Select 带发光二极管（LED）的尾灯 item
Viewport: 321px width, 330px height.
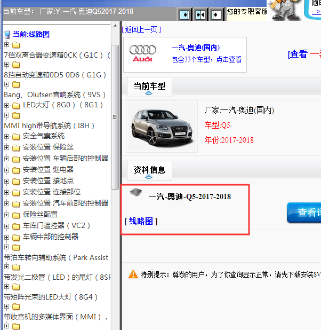click(x=57, y=277)
